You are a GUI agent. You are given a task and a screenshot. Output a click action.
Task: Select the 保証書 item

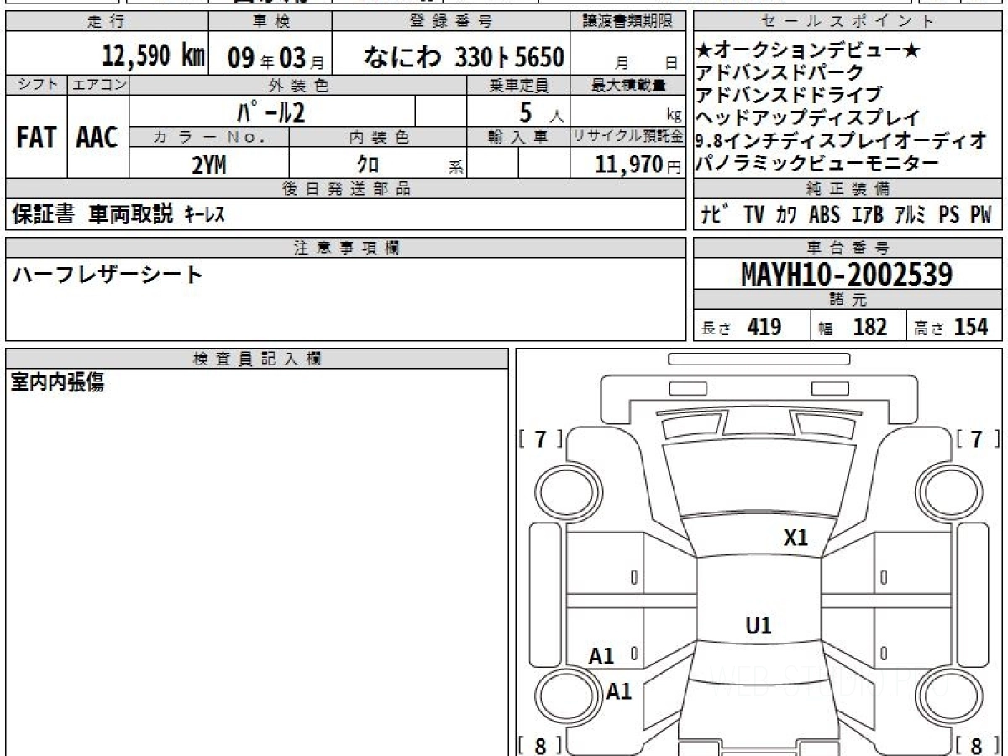pos(44,215)
